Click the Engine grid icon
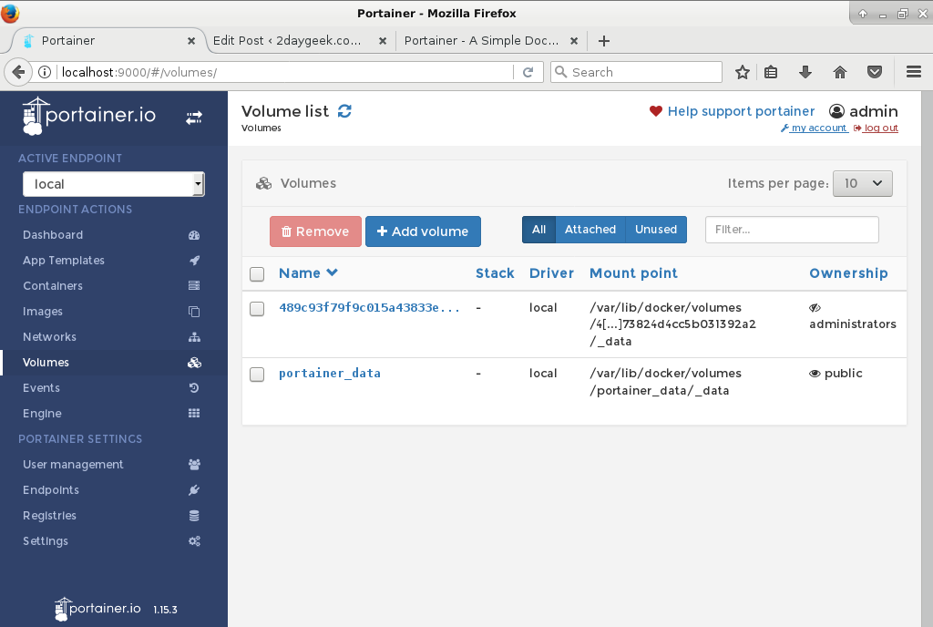 tap(194, 414)
